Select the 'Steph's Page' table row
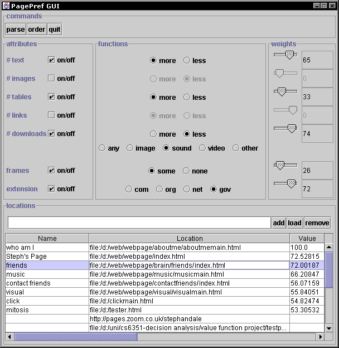Screen dimensions: 339x348 [x=165, y=257]
